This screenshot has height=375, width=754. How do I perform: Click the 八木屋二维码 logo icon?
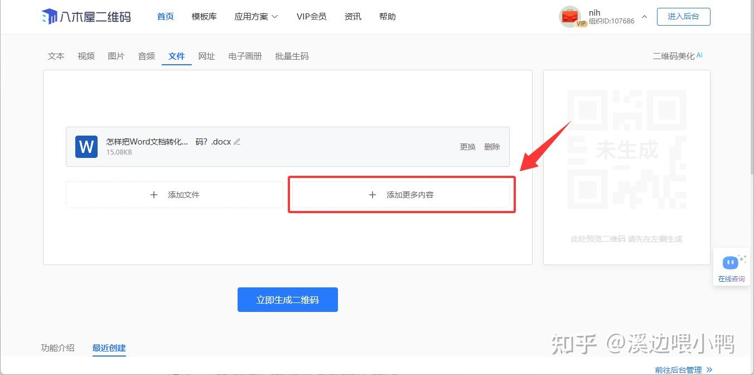[x=49, y=17]
